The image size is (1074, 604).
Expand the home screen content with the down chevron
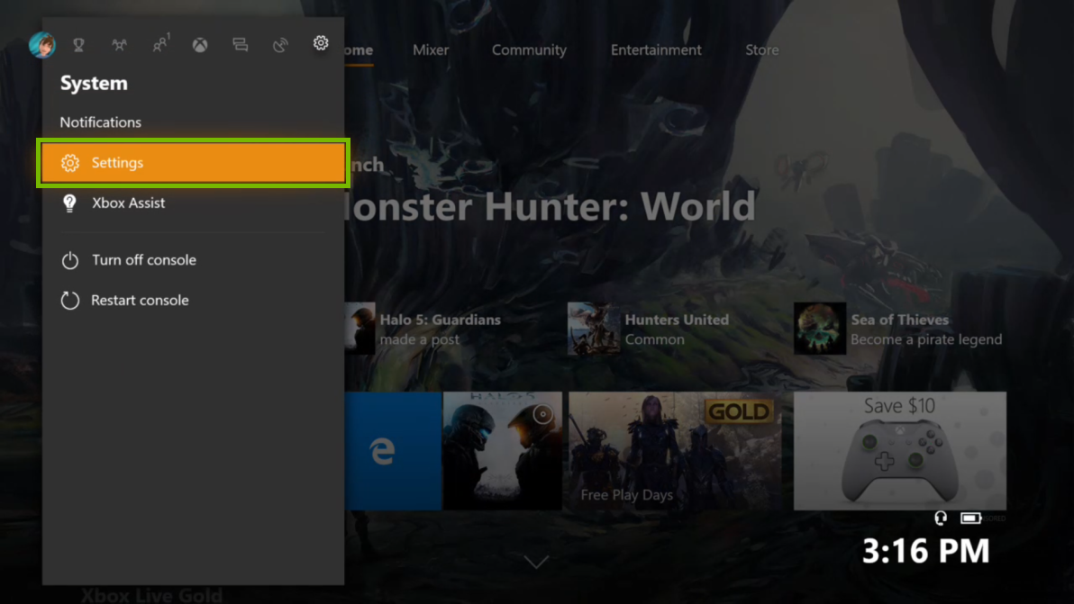point(537,561)
